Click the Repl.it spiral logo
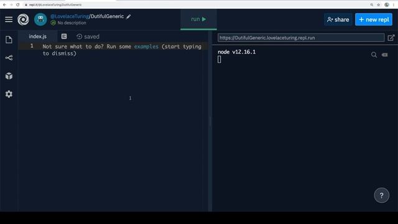 (x=23, y=19)
